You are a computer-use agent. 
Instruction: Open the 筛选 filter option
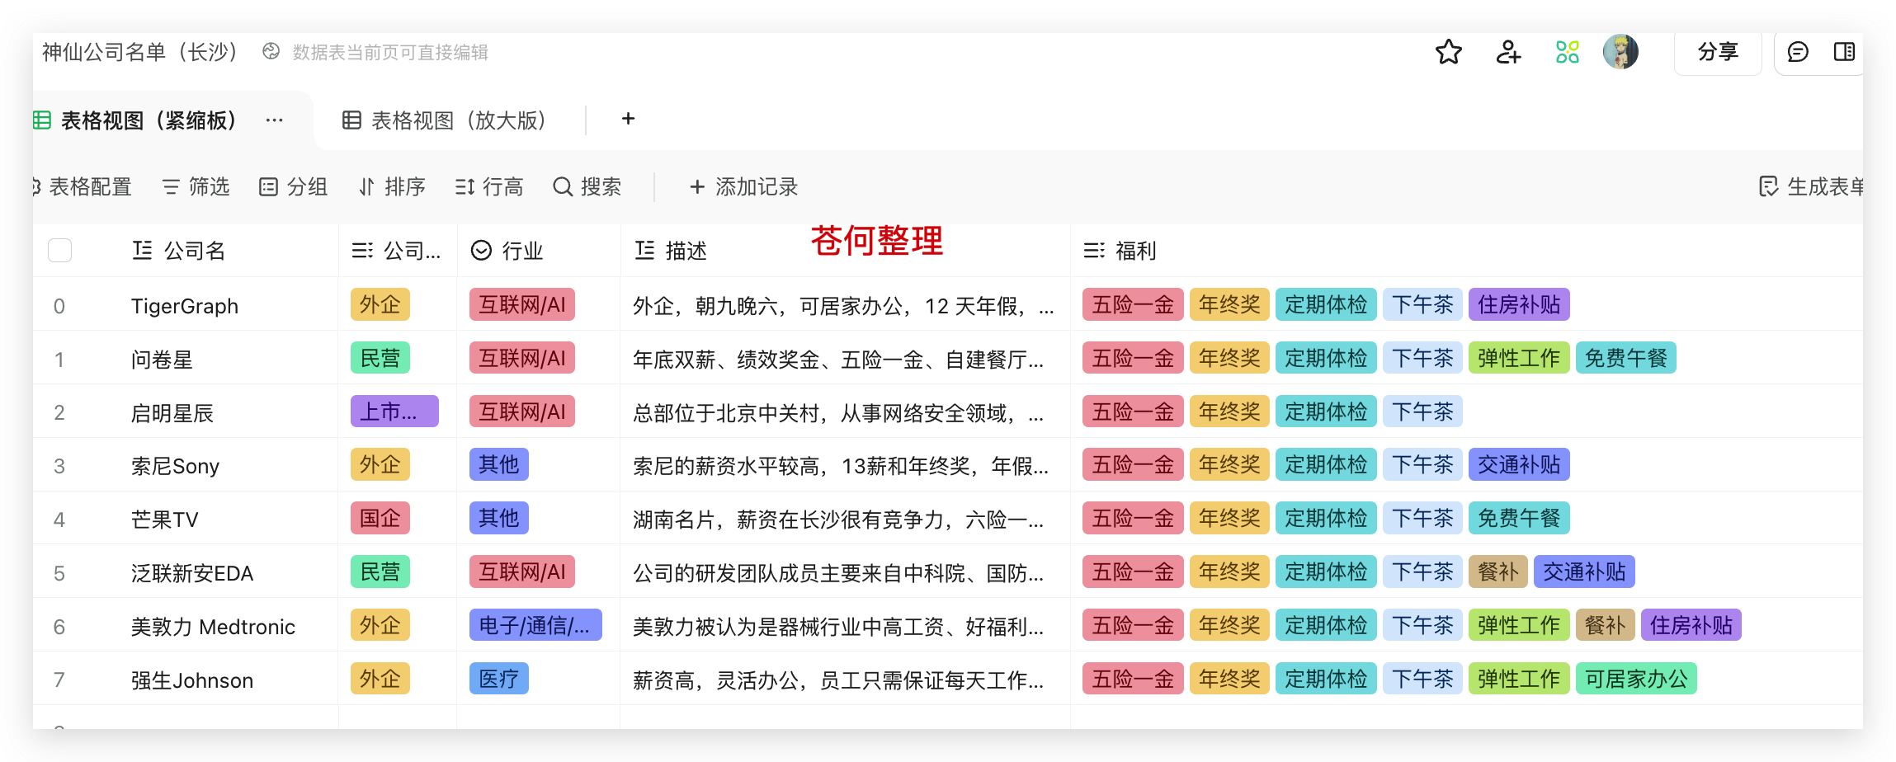tap(196, 187)
